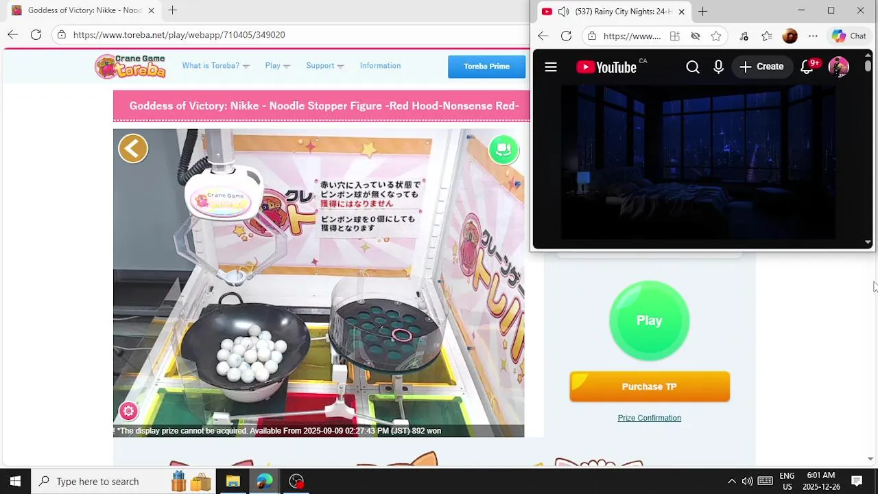Open favorites list icon in YouTube window
This screenshot has width=878, height=494.
(767, 36)
